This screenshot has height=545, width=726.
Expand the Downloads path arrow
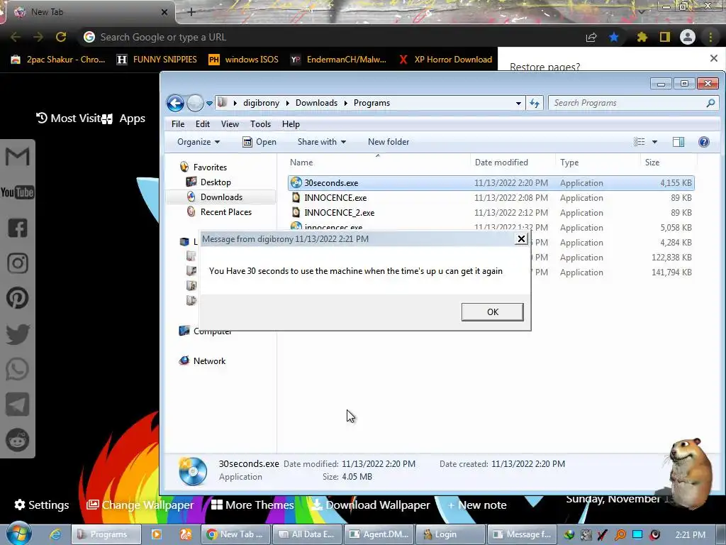coord(345,103)
